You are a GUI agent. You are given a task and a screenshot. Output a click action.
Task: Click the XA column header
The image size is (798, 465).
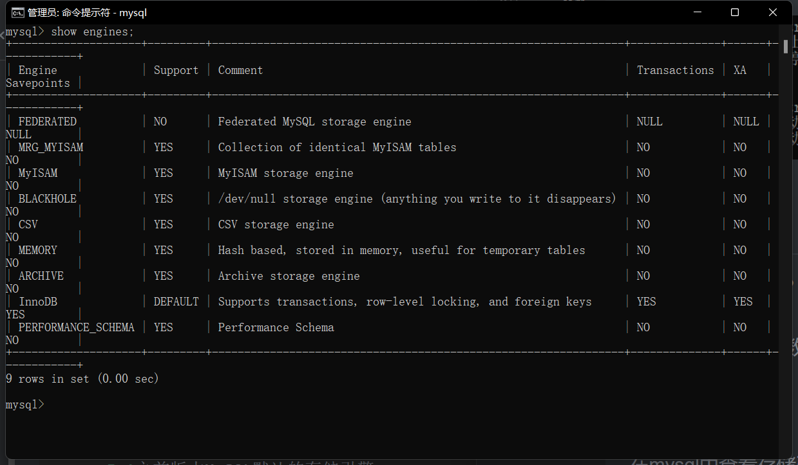click(x=739, y=70)
